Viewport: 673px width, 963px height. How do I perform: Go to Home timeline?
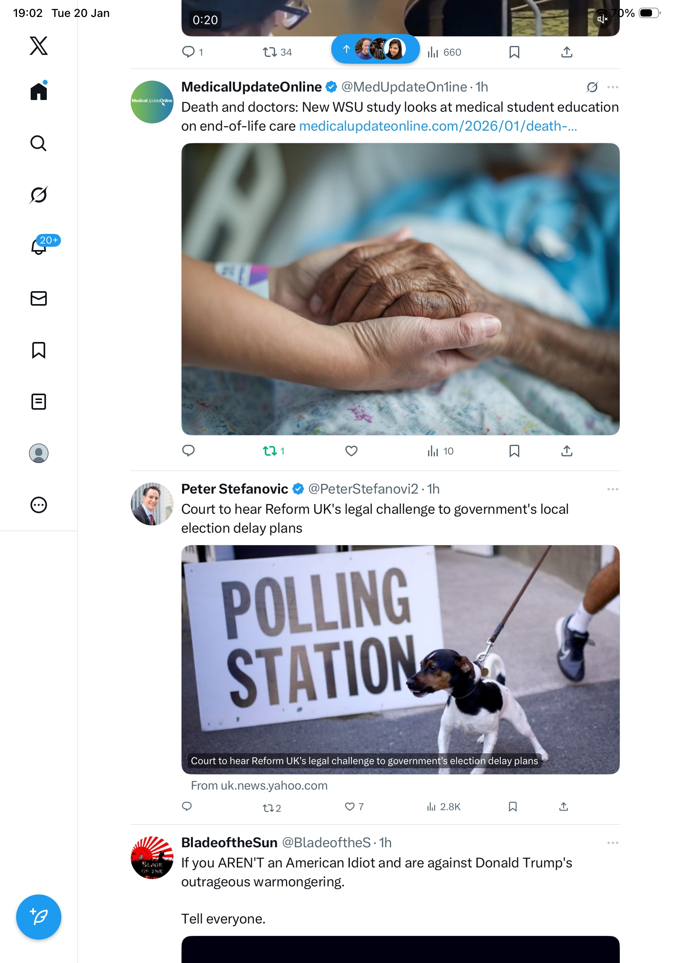[x=39, y=91]
